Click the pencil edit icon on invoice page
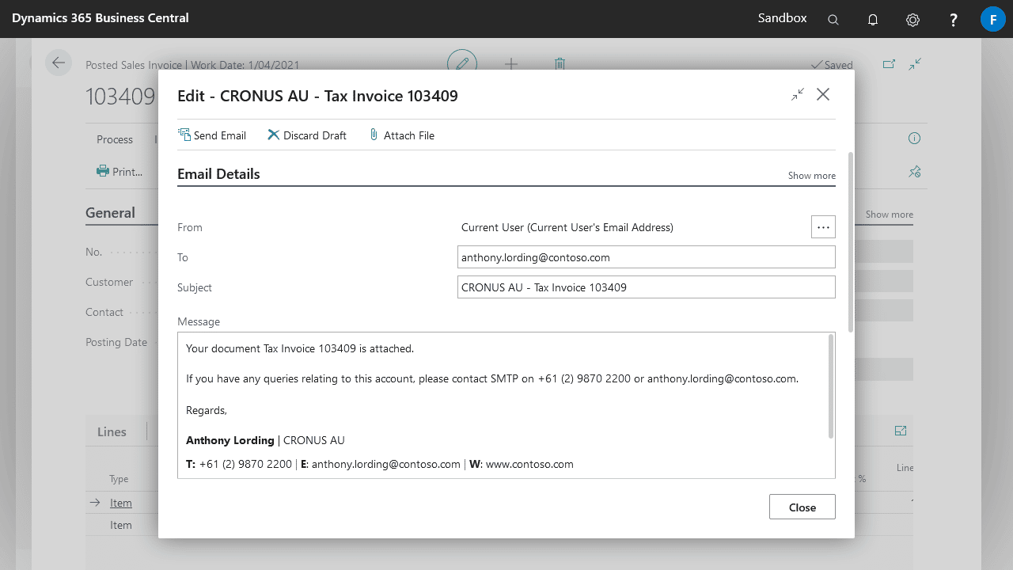1013x570 pixels. [462, 63]
